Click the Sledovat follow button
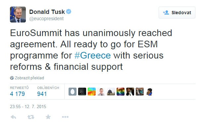 (x=177, y=13)
